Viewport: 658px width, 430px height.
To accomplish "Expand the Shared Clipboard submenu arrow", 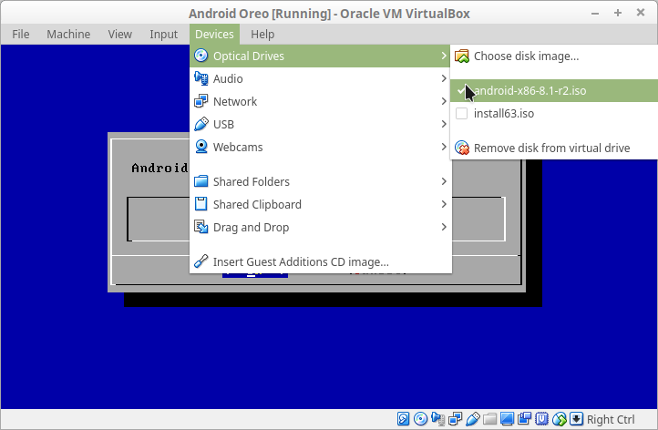I will [444, 204].
